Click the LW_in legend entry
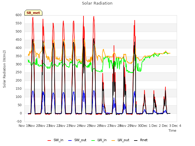195x146 pixels. click(x=99, y=140)
